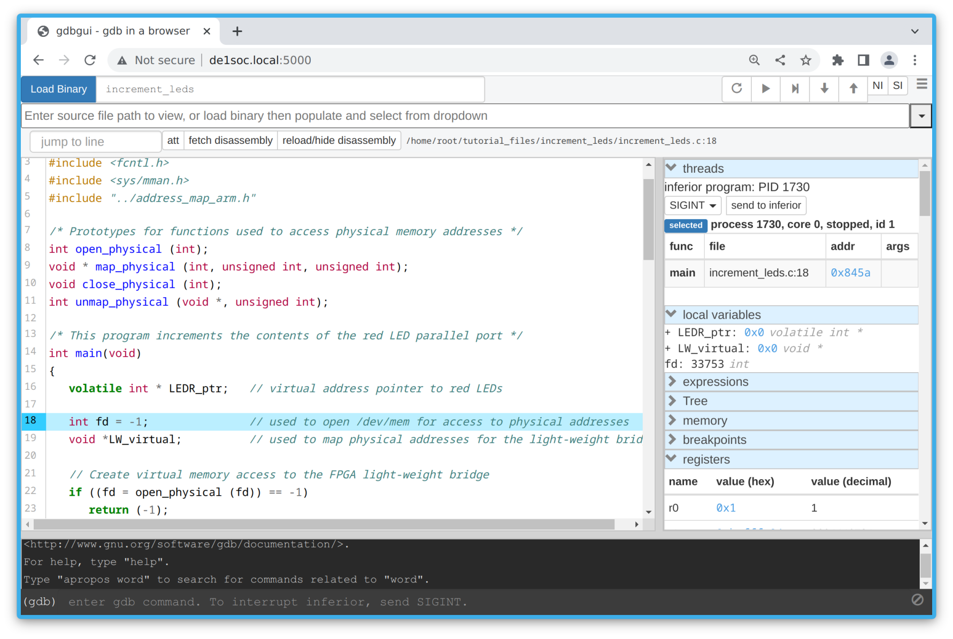Toggle the browser side panel icon
Screen dimensions: 953x639
863,60
